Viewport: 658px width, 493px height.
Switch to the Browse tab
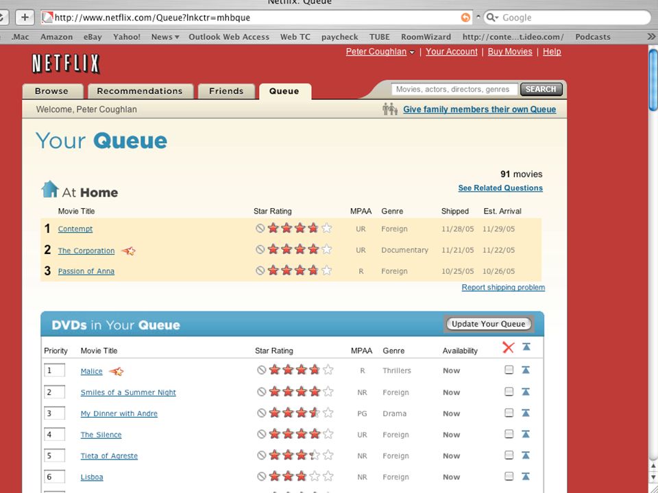[x=51, y=91]
